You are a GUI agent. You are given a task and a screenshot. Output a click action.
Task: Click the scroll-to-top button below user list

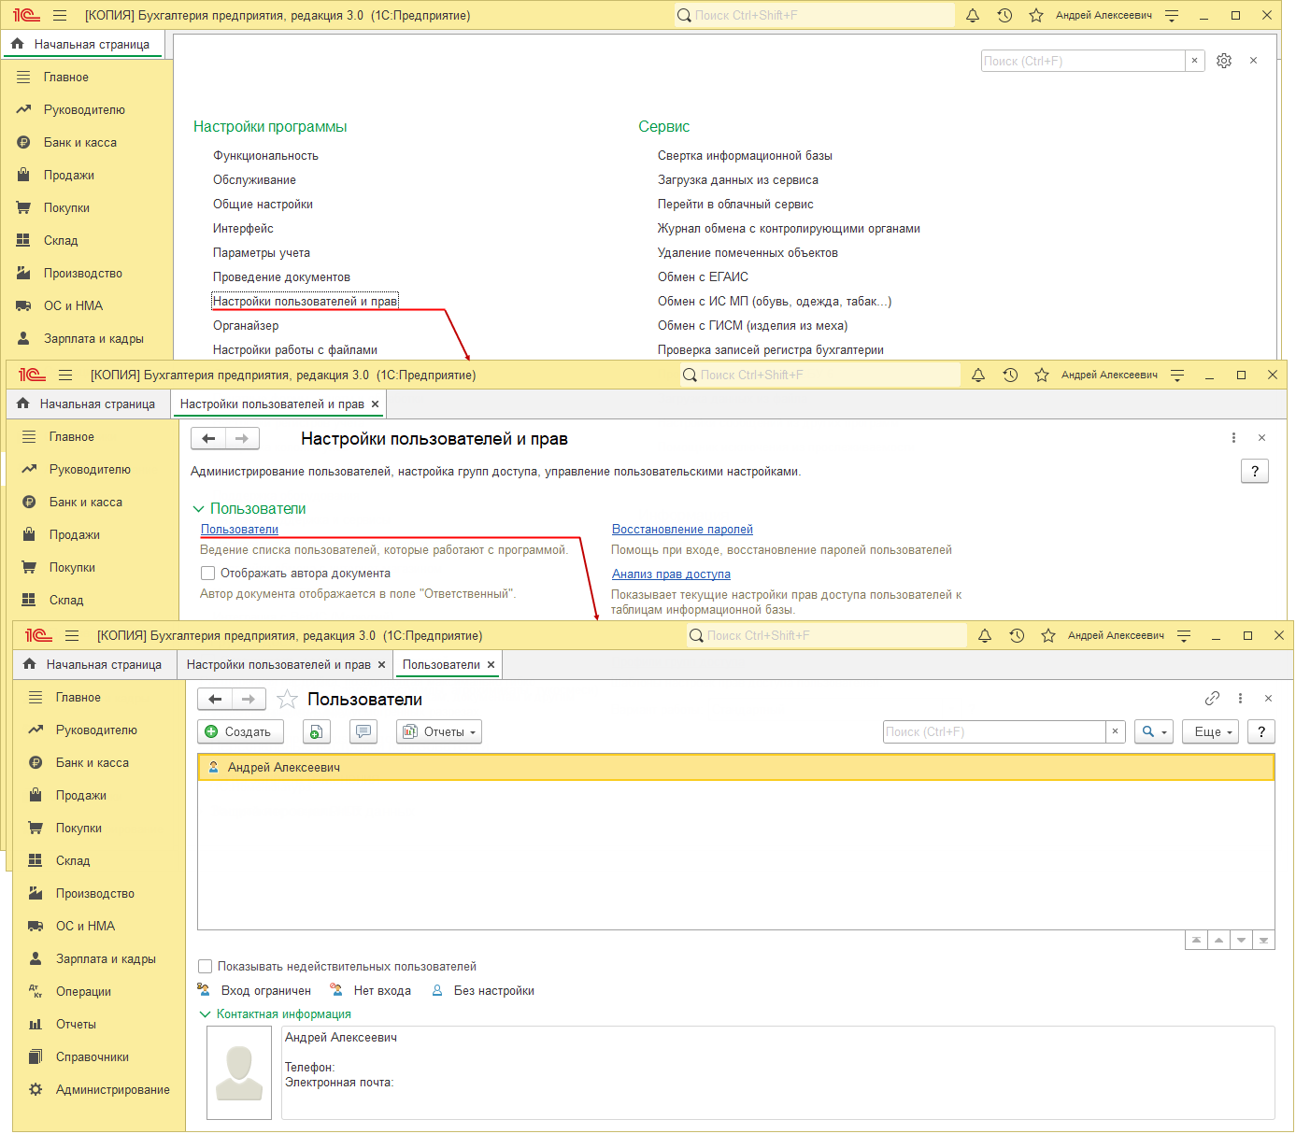tap(1196, 941)
